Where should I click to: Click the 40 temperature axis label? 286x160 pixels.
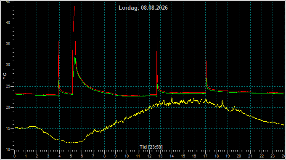click(x=8, y=23)
